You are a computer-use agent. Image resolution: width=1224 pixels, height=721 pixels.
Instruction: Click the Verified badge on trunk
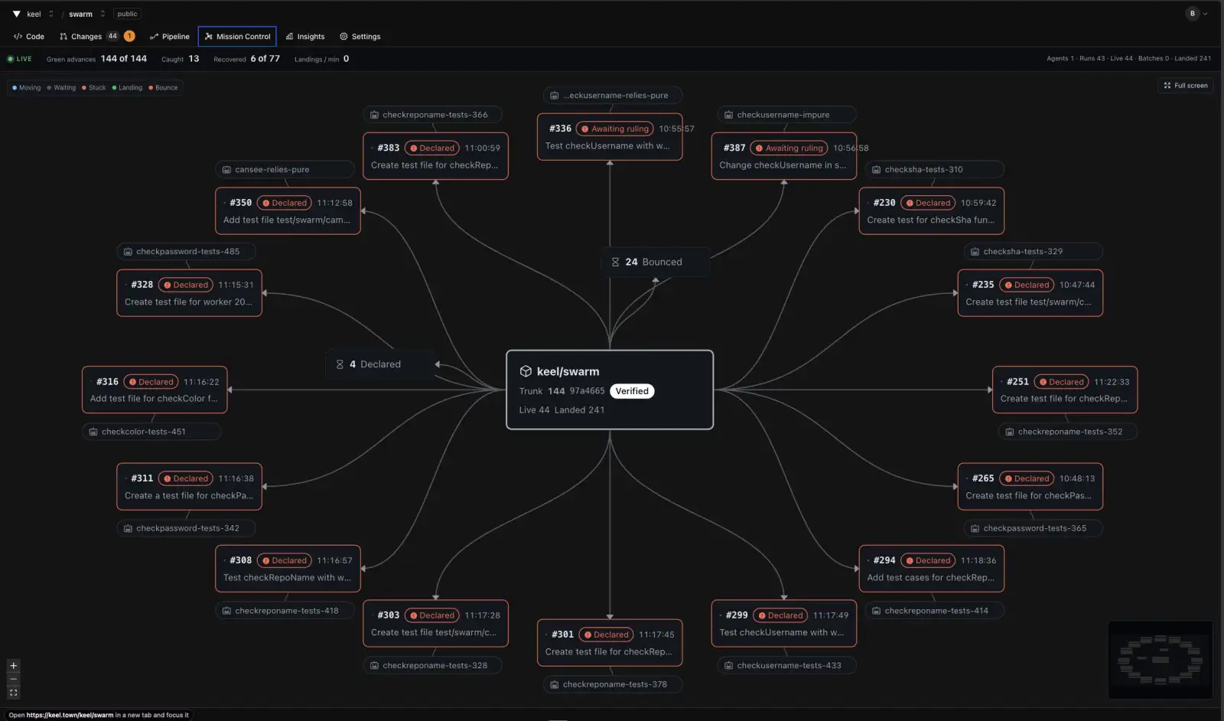tap(632, 391)
